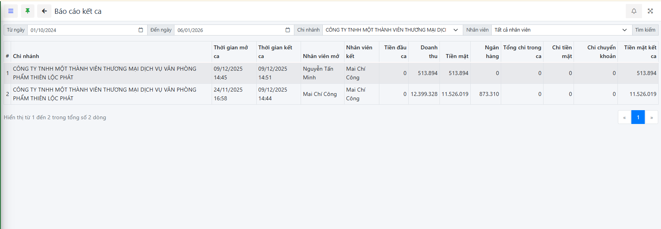Click the 'Tìm kiếm' search button
The height and width of the screenshot is (229, 661).
tap(645, 30)
